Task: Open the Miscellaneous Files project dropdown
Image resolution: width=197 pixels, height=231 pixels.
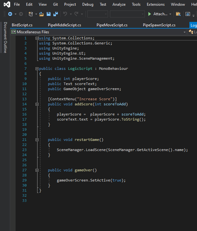Action: tap(185, 32)
